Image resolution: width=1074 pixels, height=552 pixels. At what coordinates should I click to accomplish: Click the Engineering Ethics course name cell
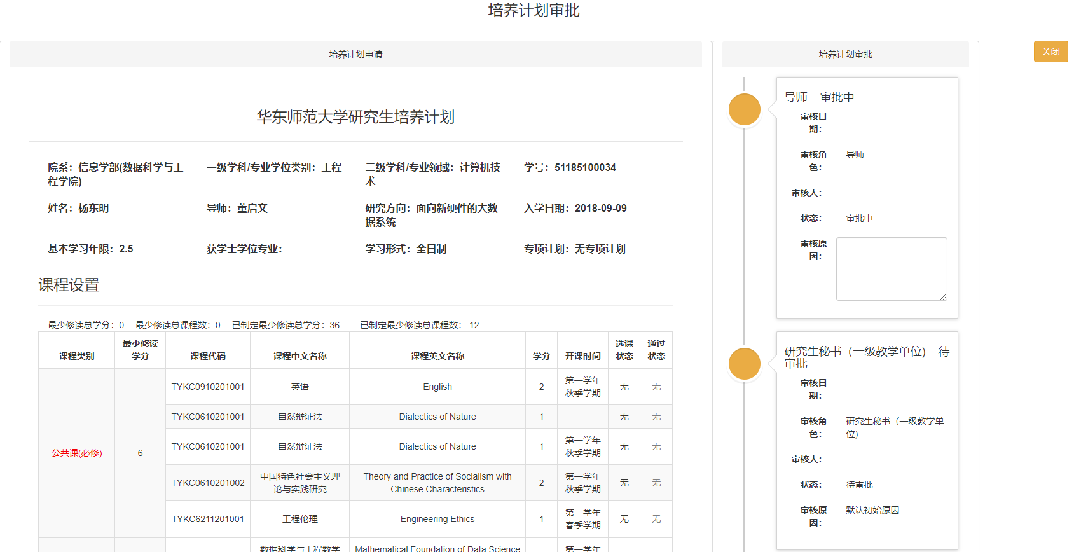437,519
